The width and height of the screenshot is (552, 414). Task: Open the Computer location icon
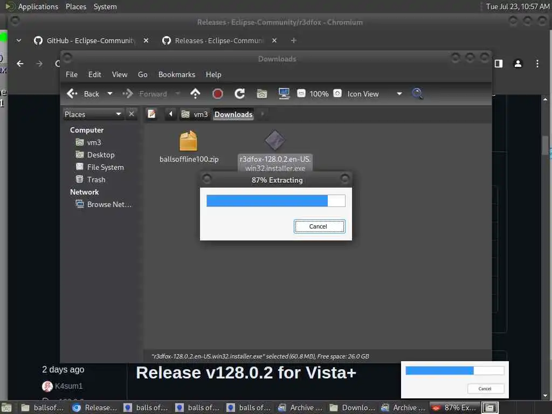coord(284,94)
